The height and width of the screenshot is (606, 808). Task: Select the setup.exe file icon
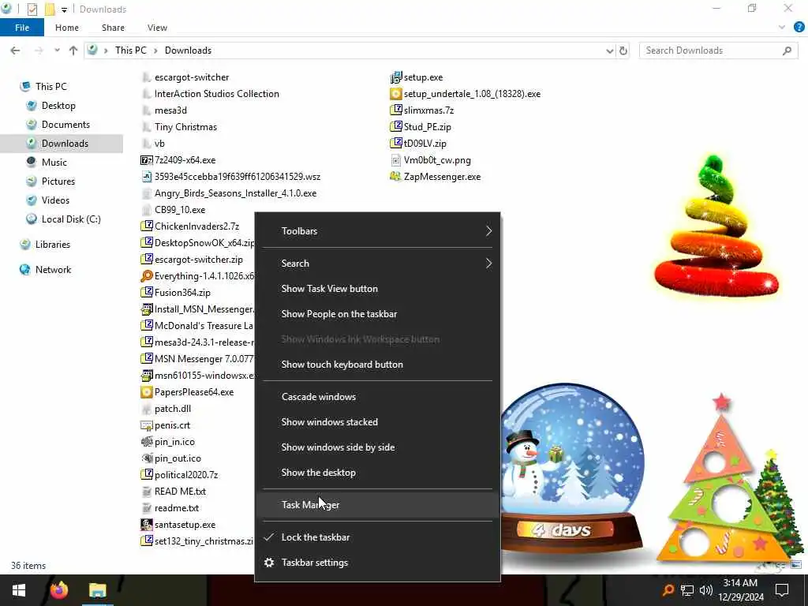click(396, 77)
